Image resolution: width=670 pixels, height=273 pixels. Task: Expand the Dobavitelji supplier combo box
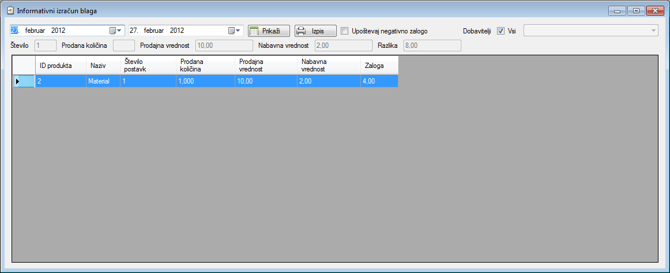tap(653, 31)
